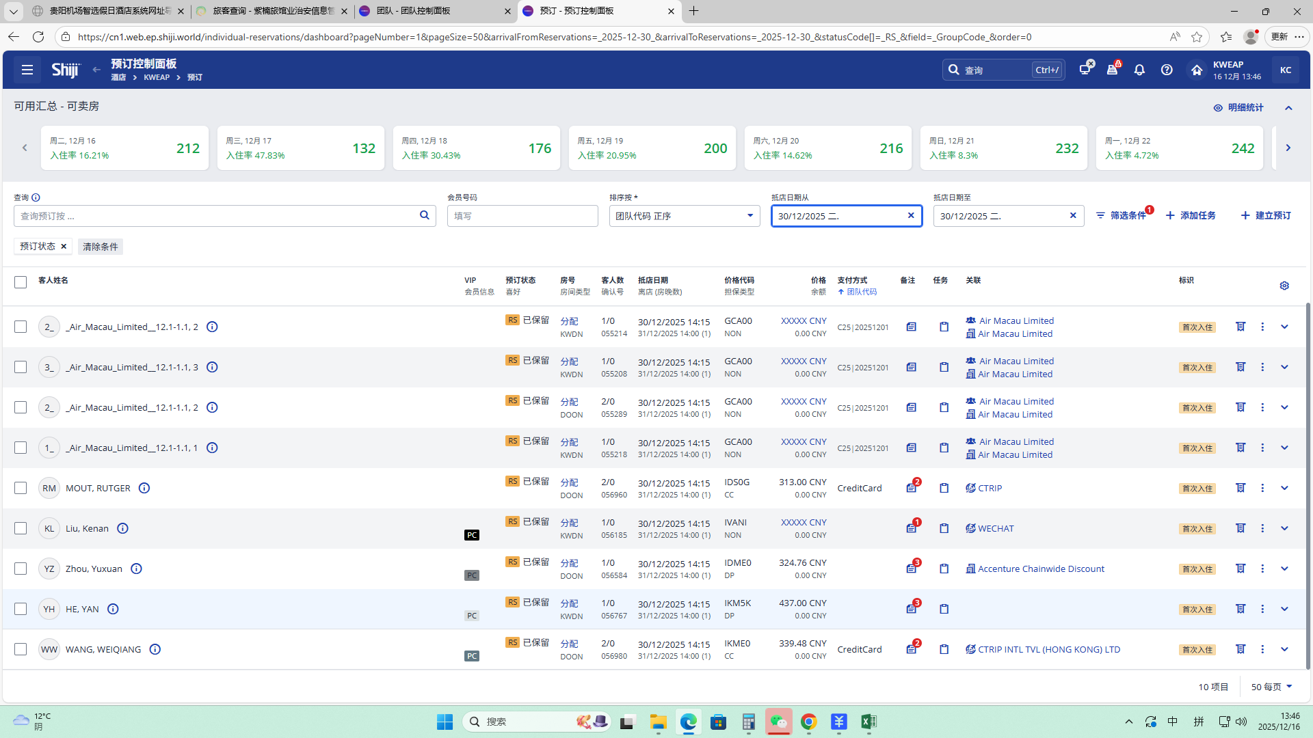
Task: Click the home icon in header
Action: 1197,70
